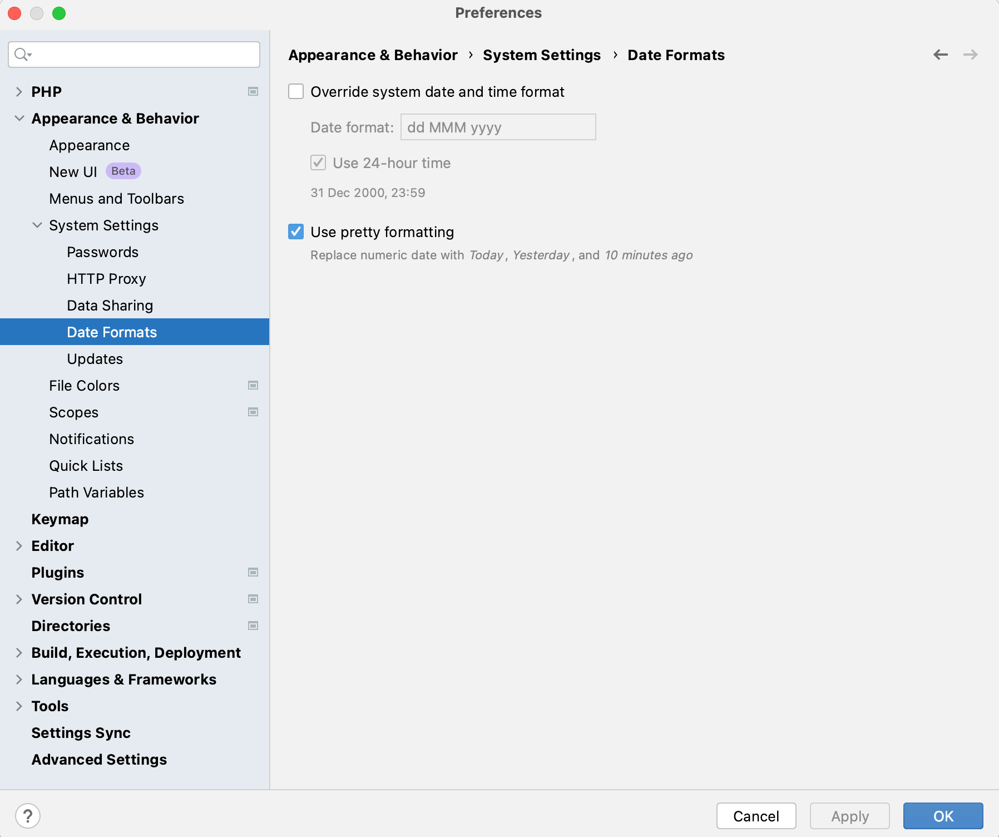Click the OK button
This screenshot has width=999, height=837.
[942, 816]
